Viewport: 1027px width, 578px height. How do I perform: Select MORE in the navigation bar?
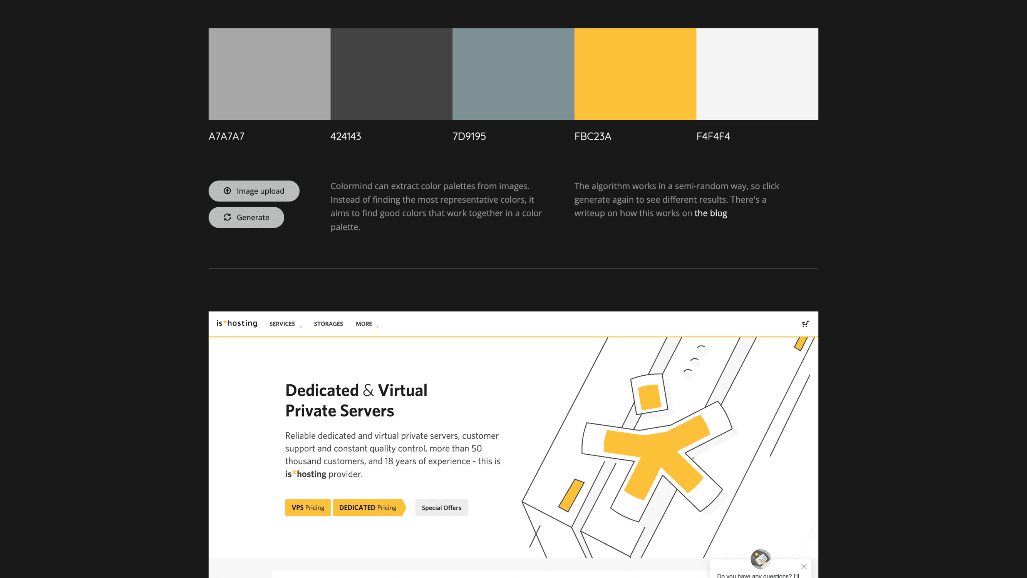[x=364, y=324]
